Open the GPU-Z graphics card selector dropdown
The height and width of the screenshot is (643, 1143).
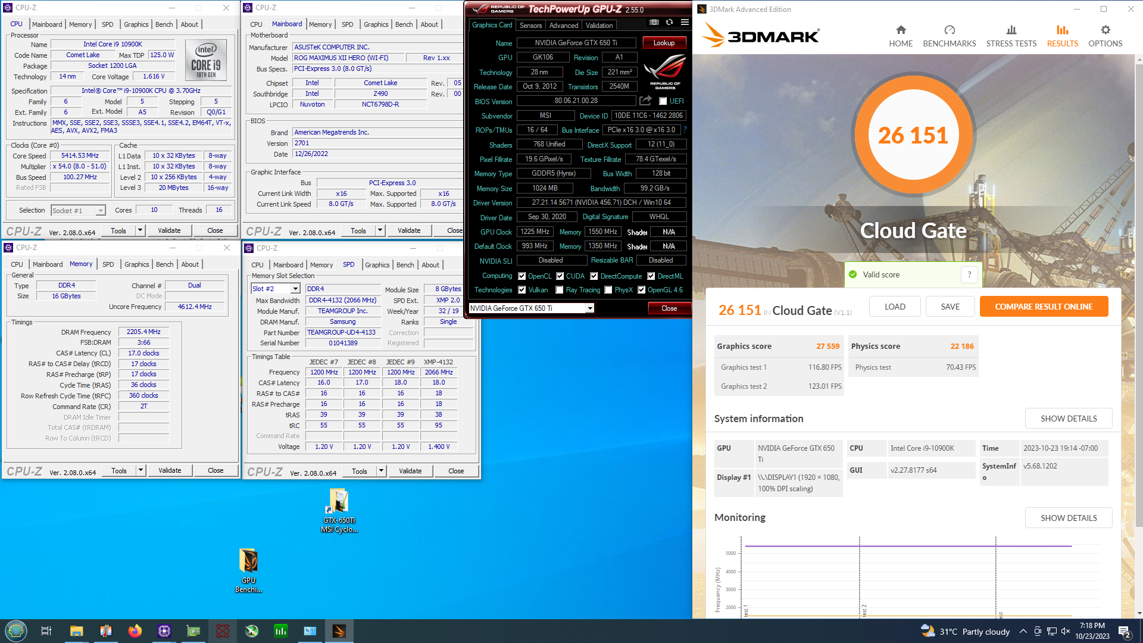[x=532, y=308]
